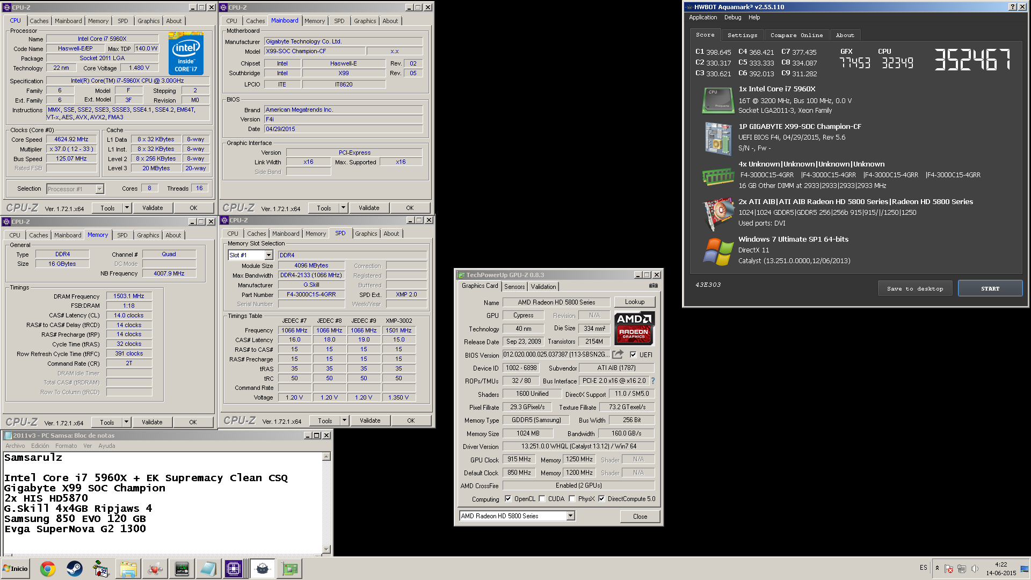1031x580 pixels.
Task: Click OK in the CPU-Z SPD window
Action: [411, 421]
